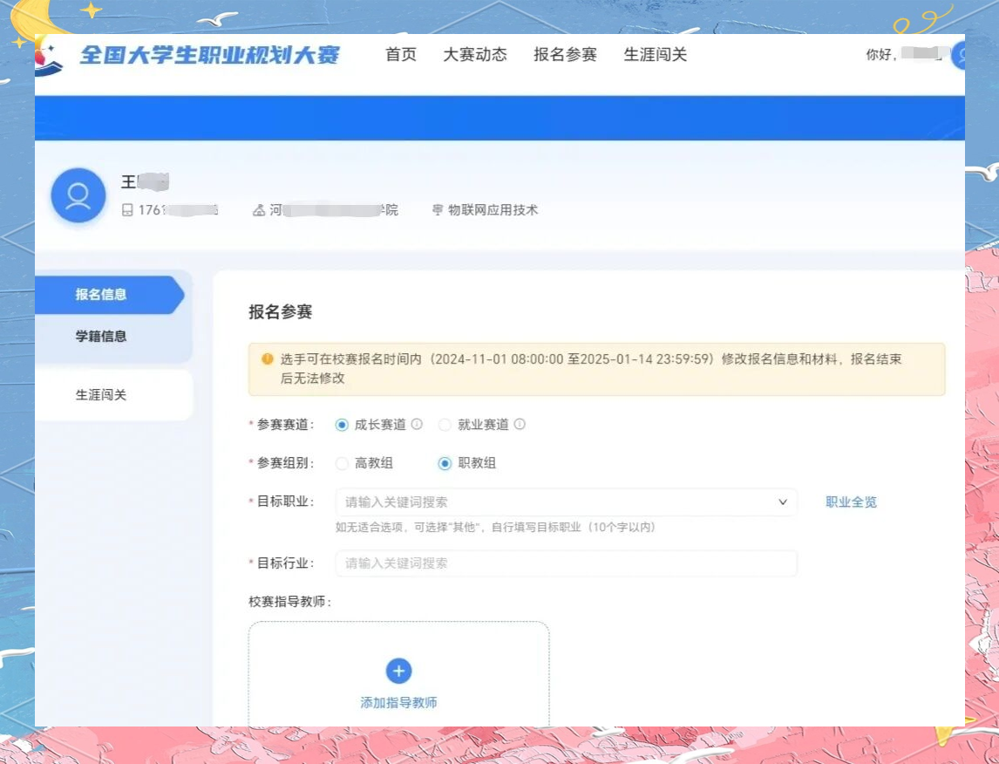This screenshot has width=999, height=764.
Task: Open the 大赛动态 menu item
Action: pos(475,55)
